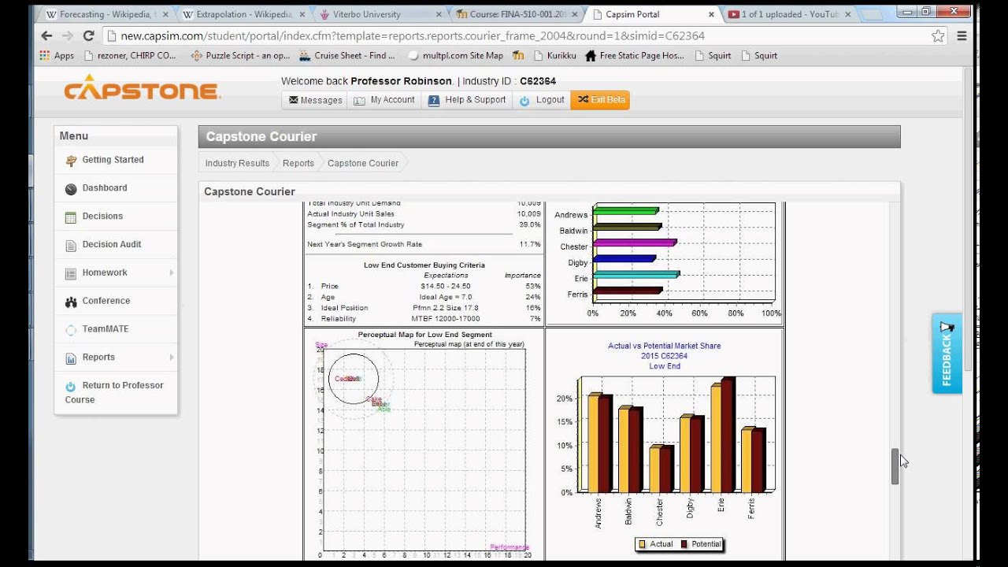Open the Puzzle Script bookmark
Viewport: 1008px width, 567px height.
coord(241,55)
